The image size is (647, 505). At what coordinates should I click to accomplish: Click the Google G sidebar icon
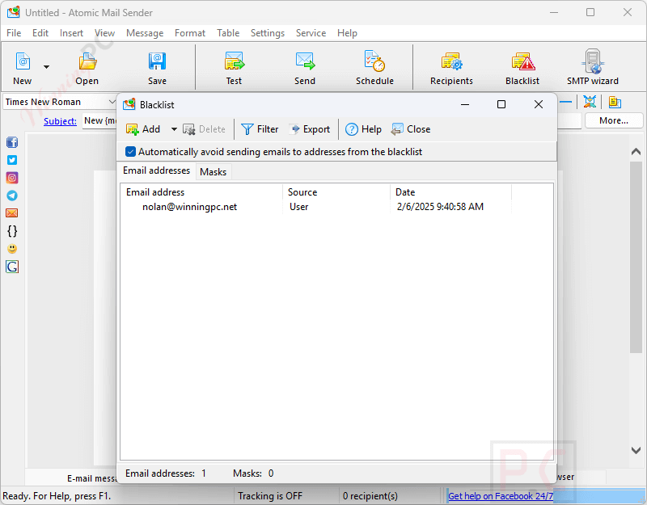click(12, 267)
